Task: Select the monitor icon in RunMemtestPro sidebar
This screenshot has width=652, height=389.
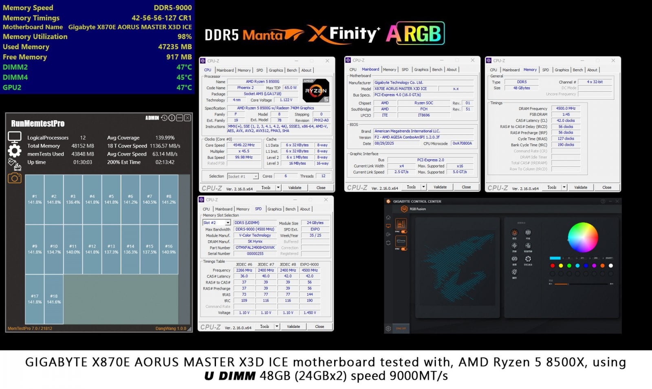Action: coord(15,137)
